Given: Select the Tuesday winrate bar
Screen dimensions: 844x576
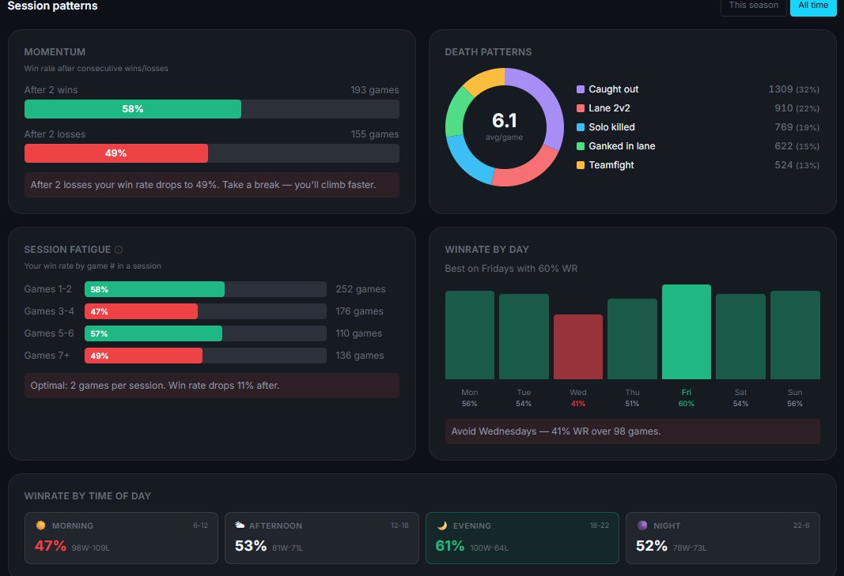Looking at the screenshot, I should [524, 337].
